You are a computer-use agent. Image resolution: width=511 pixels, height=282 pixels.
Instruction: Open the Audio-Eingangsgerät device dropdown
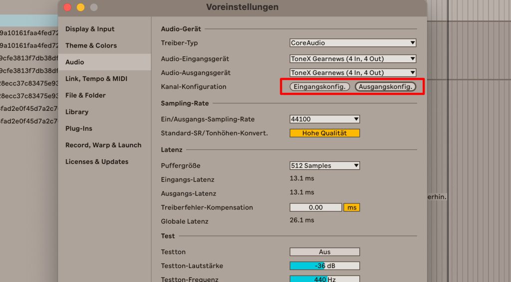click(x=353, y=59)
